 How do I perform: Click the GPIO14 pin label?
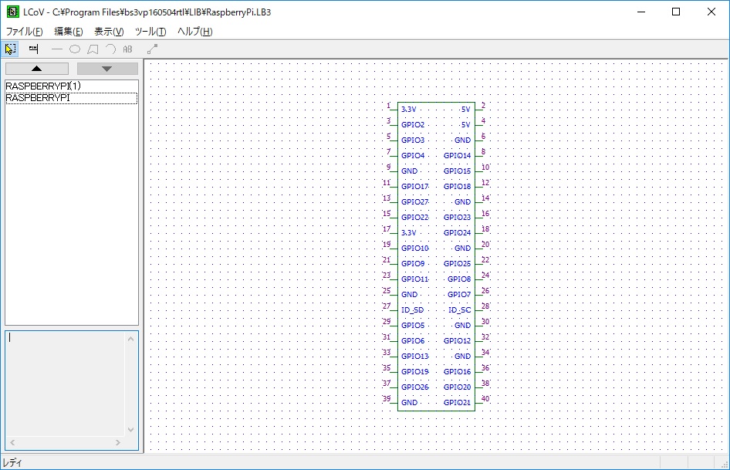[457, 156]
